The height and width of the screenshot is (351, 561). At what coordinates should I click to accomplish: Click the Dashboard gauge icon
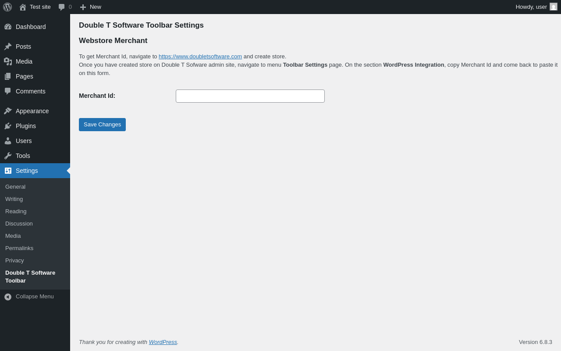(8, 27)
